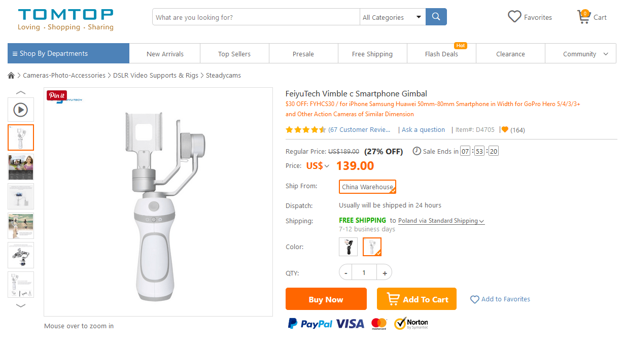
Task: Go to home via breadcrumb house icon
Action: point(11,76)
